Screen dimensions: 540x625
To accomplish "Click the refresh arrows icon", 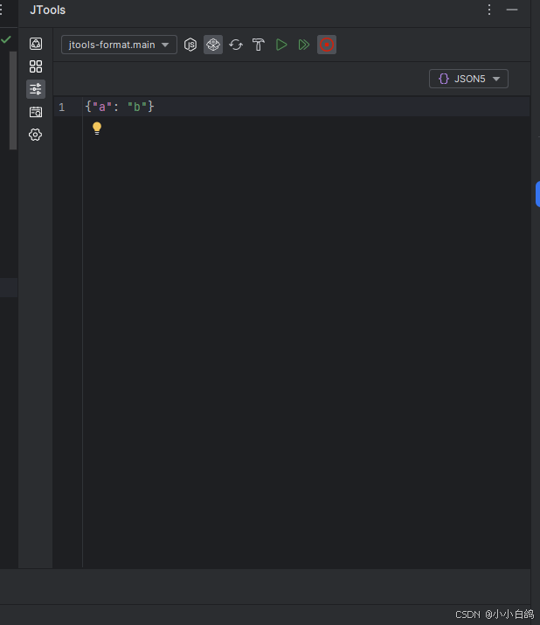I will pos(236,45).
